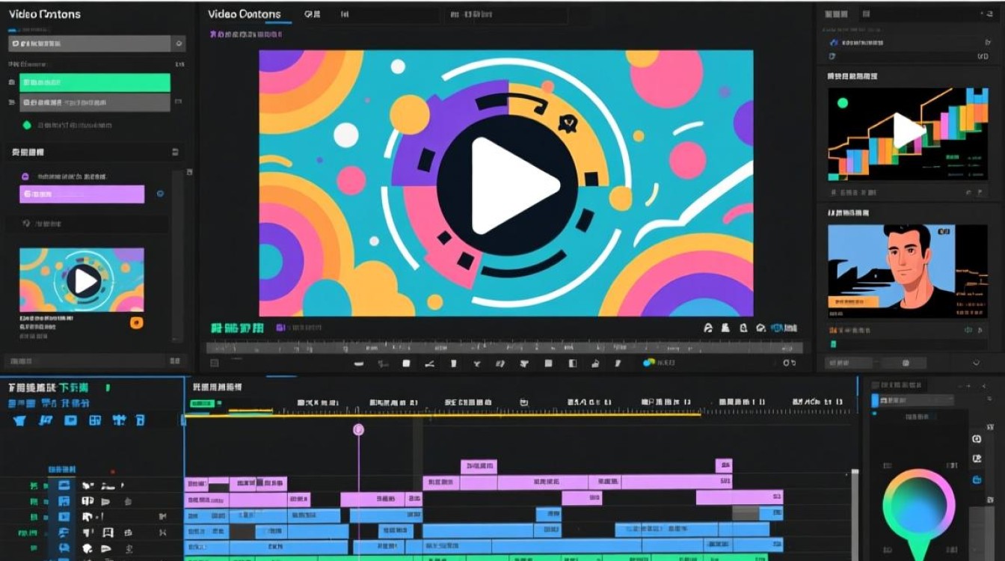Toggle the green dot indicator below the green row
1005x561 pixels.
coord(28,126)
